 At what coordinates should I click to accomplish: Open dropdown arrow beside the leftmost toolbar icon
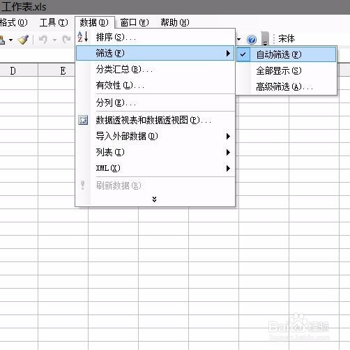(x=10, y=40)
